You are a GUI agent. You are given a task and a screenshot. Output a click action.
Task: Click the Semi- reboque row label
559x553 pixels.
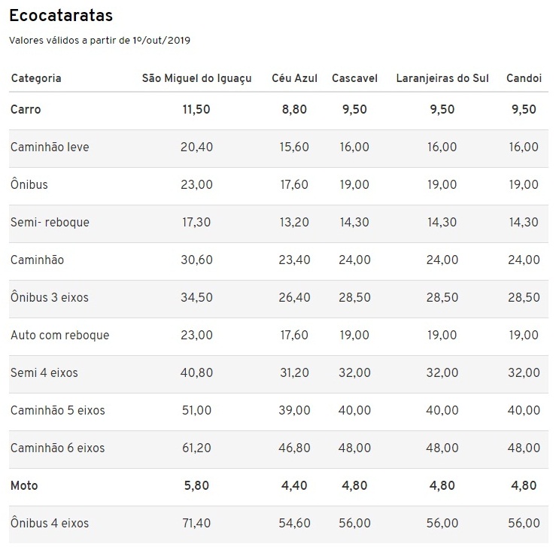[50, 222]
